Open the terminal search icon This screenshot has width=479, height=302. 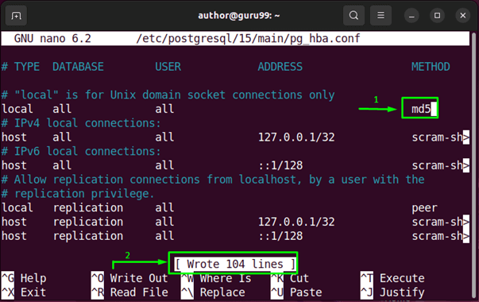click(353, 15)
